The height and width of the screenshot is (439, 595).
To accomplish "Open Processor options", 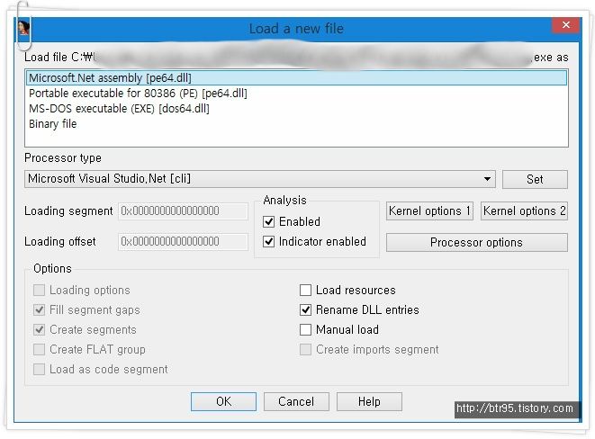I will tap(476, 242).
